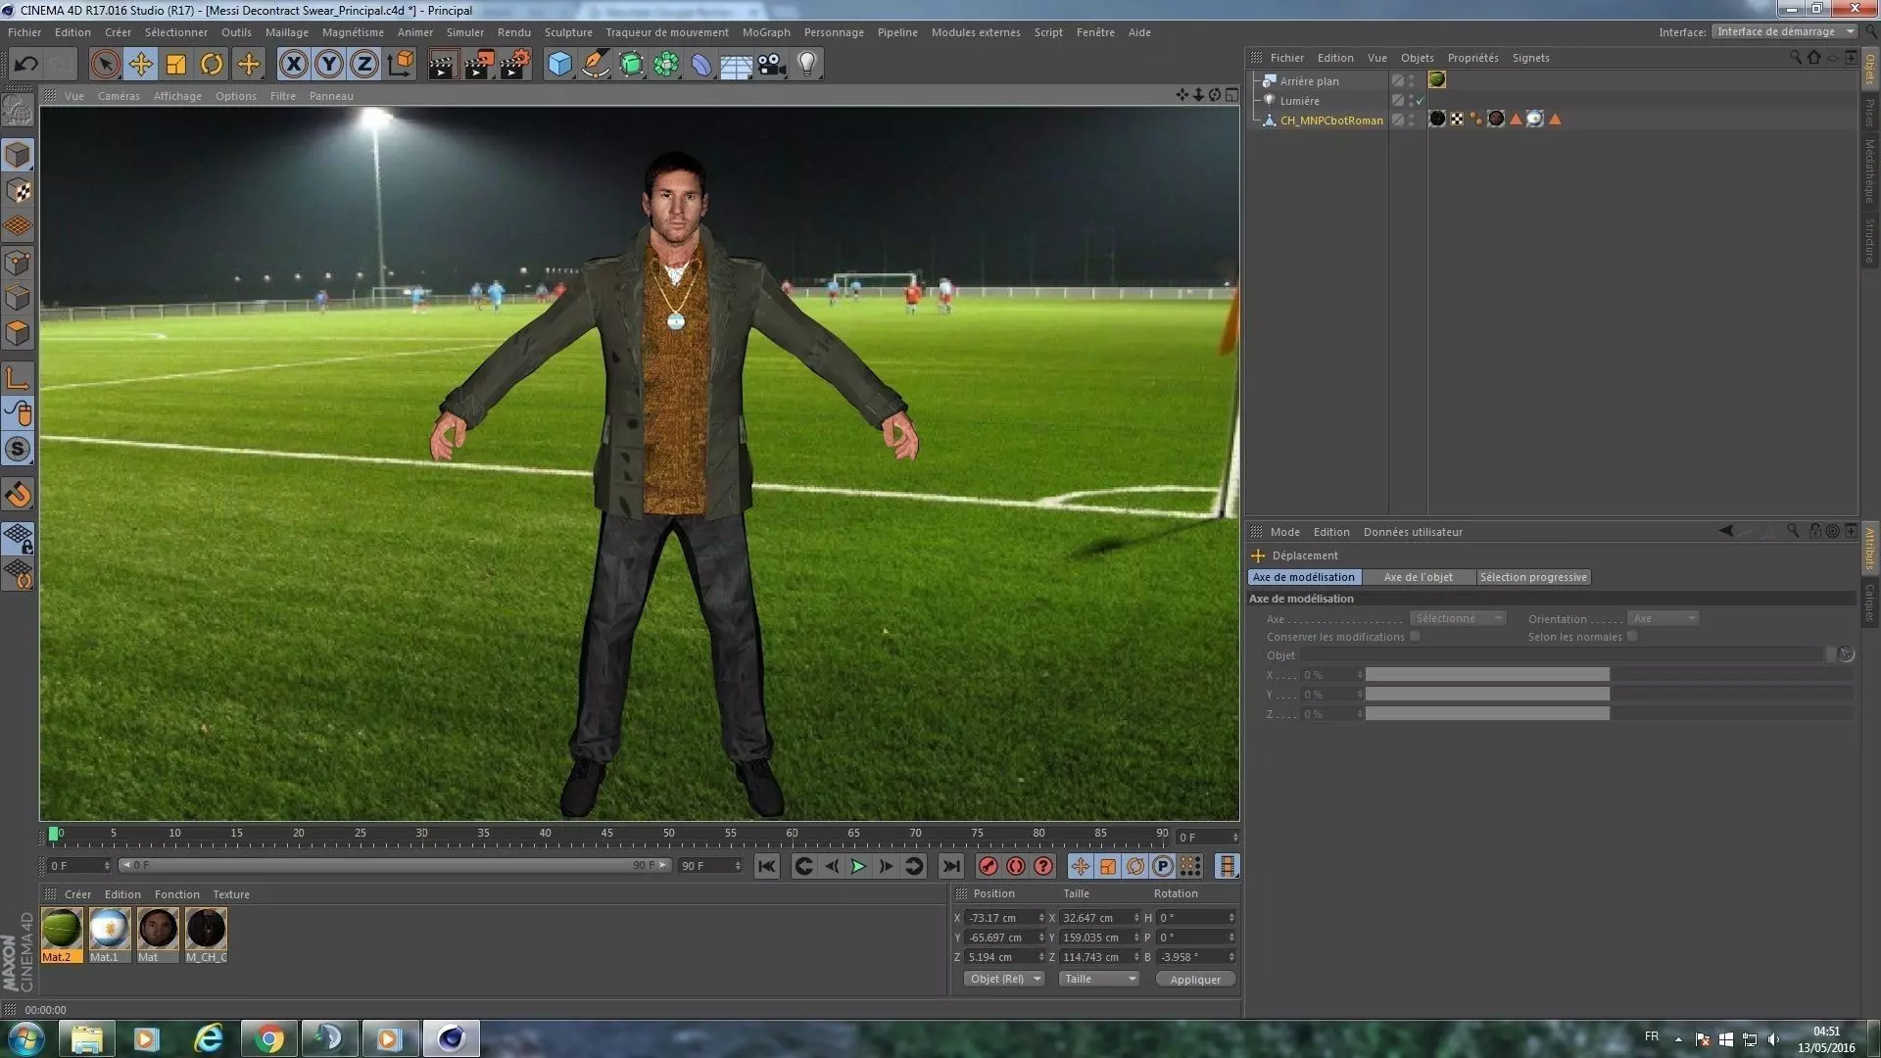
Task: Open the spline pen tool
Action: 595,65
